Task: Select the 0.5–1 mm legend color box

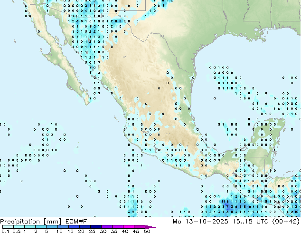Action: point(19,227)
